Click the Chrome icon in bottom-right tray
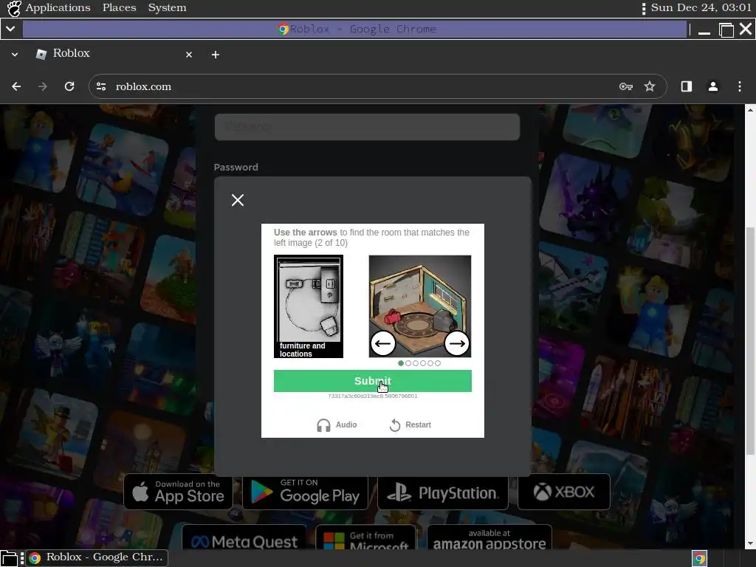The width and height of the screenshot is (756, 567). pos(700,558)
